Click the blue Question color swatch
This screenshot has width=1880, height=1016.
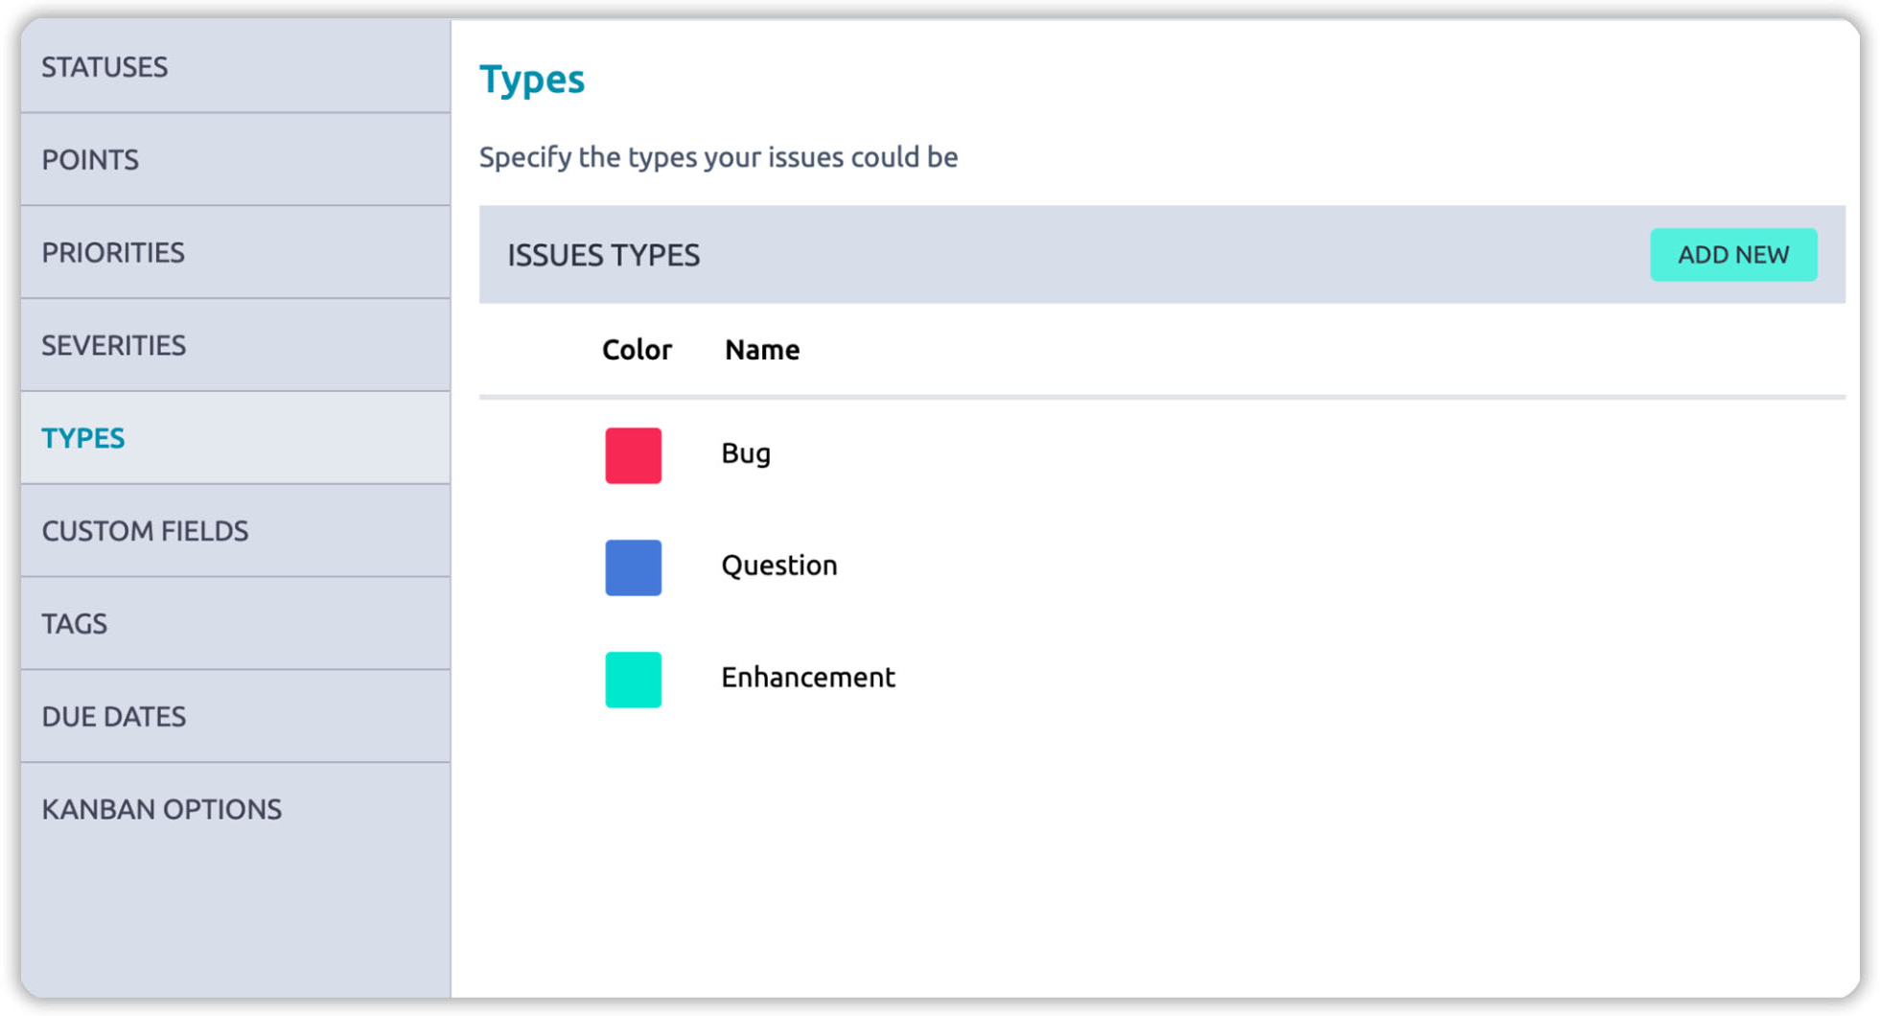tap(633, 567)
